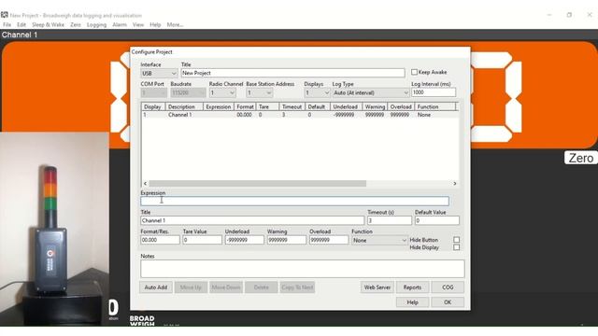Confirm the dialog with OK

448,302
